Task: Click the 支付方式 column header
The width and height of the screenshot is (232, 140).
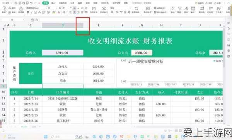Action: [142, 92]
